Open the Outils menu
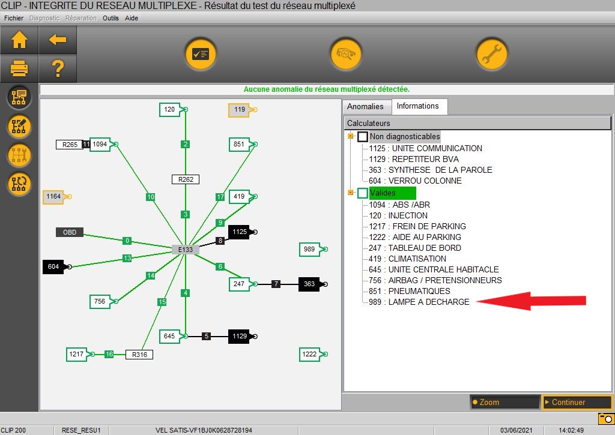The image size is (615, 435). pos(111,18)
